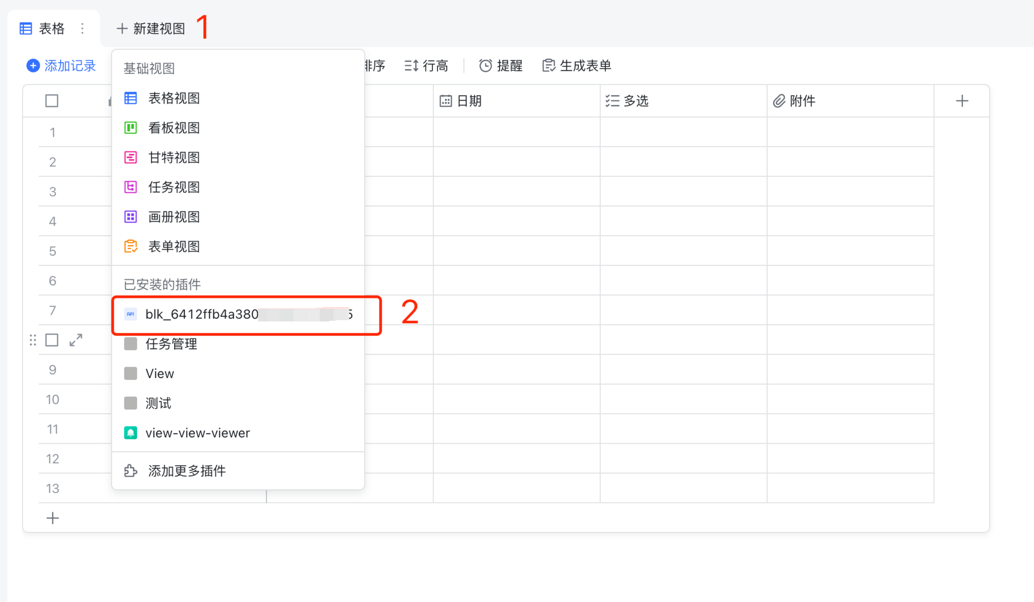1034x602 pixels.
Task: Toggle the select-all header checkbox
Action: point(52,101)
